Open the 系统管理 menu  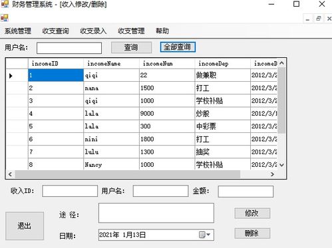pos(18,31)
